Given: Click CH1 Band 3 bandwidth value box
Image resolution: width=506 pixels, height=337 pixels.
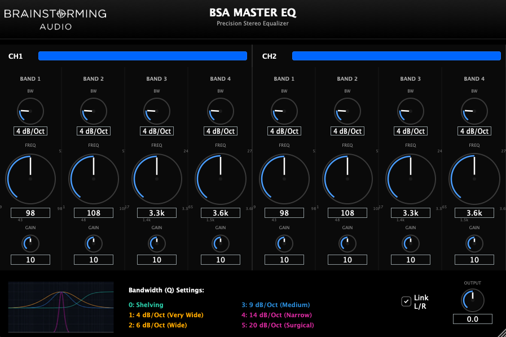Looking at the screenshot, I should (x=157, y=131).
